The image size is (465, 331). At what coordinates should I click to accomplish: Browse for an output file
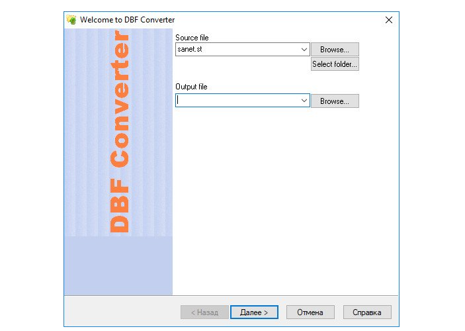coord(335,101)
